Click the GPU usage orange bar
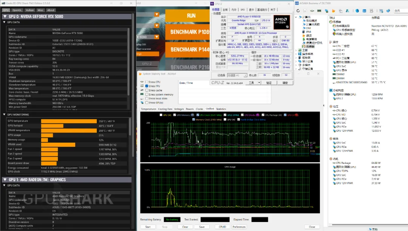 47,135
